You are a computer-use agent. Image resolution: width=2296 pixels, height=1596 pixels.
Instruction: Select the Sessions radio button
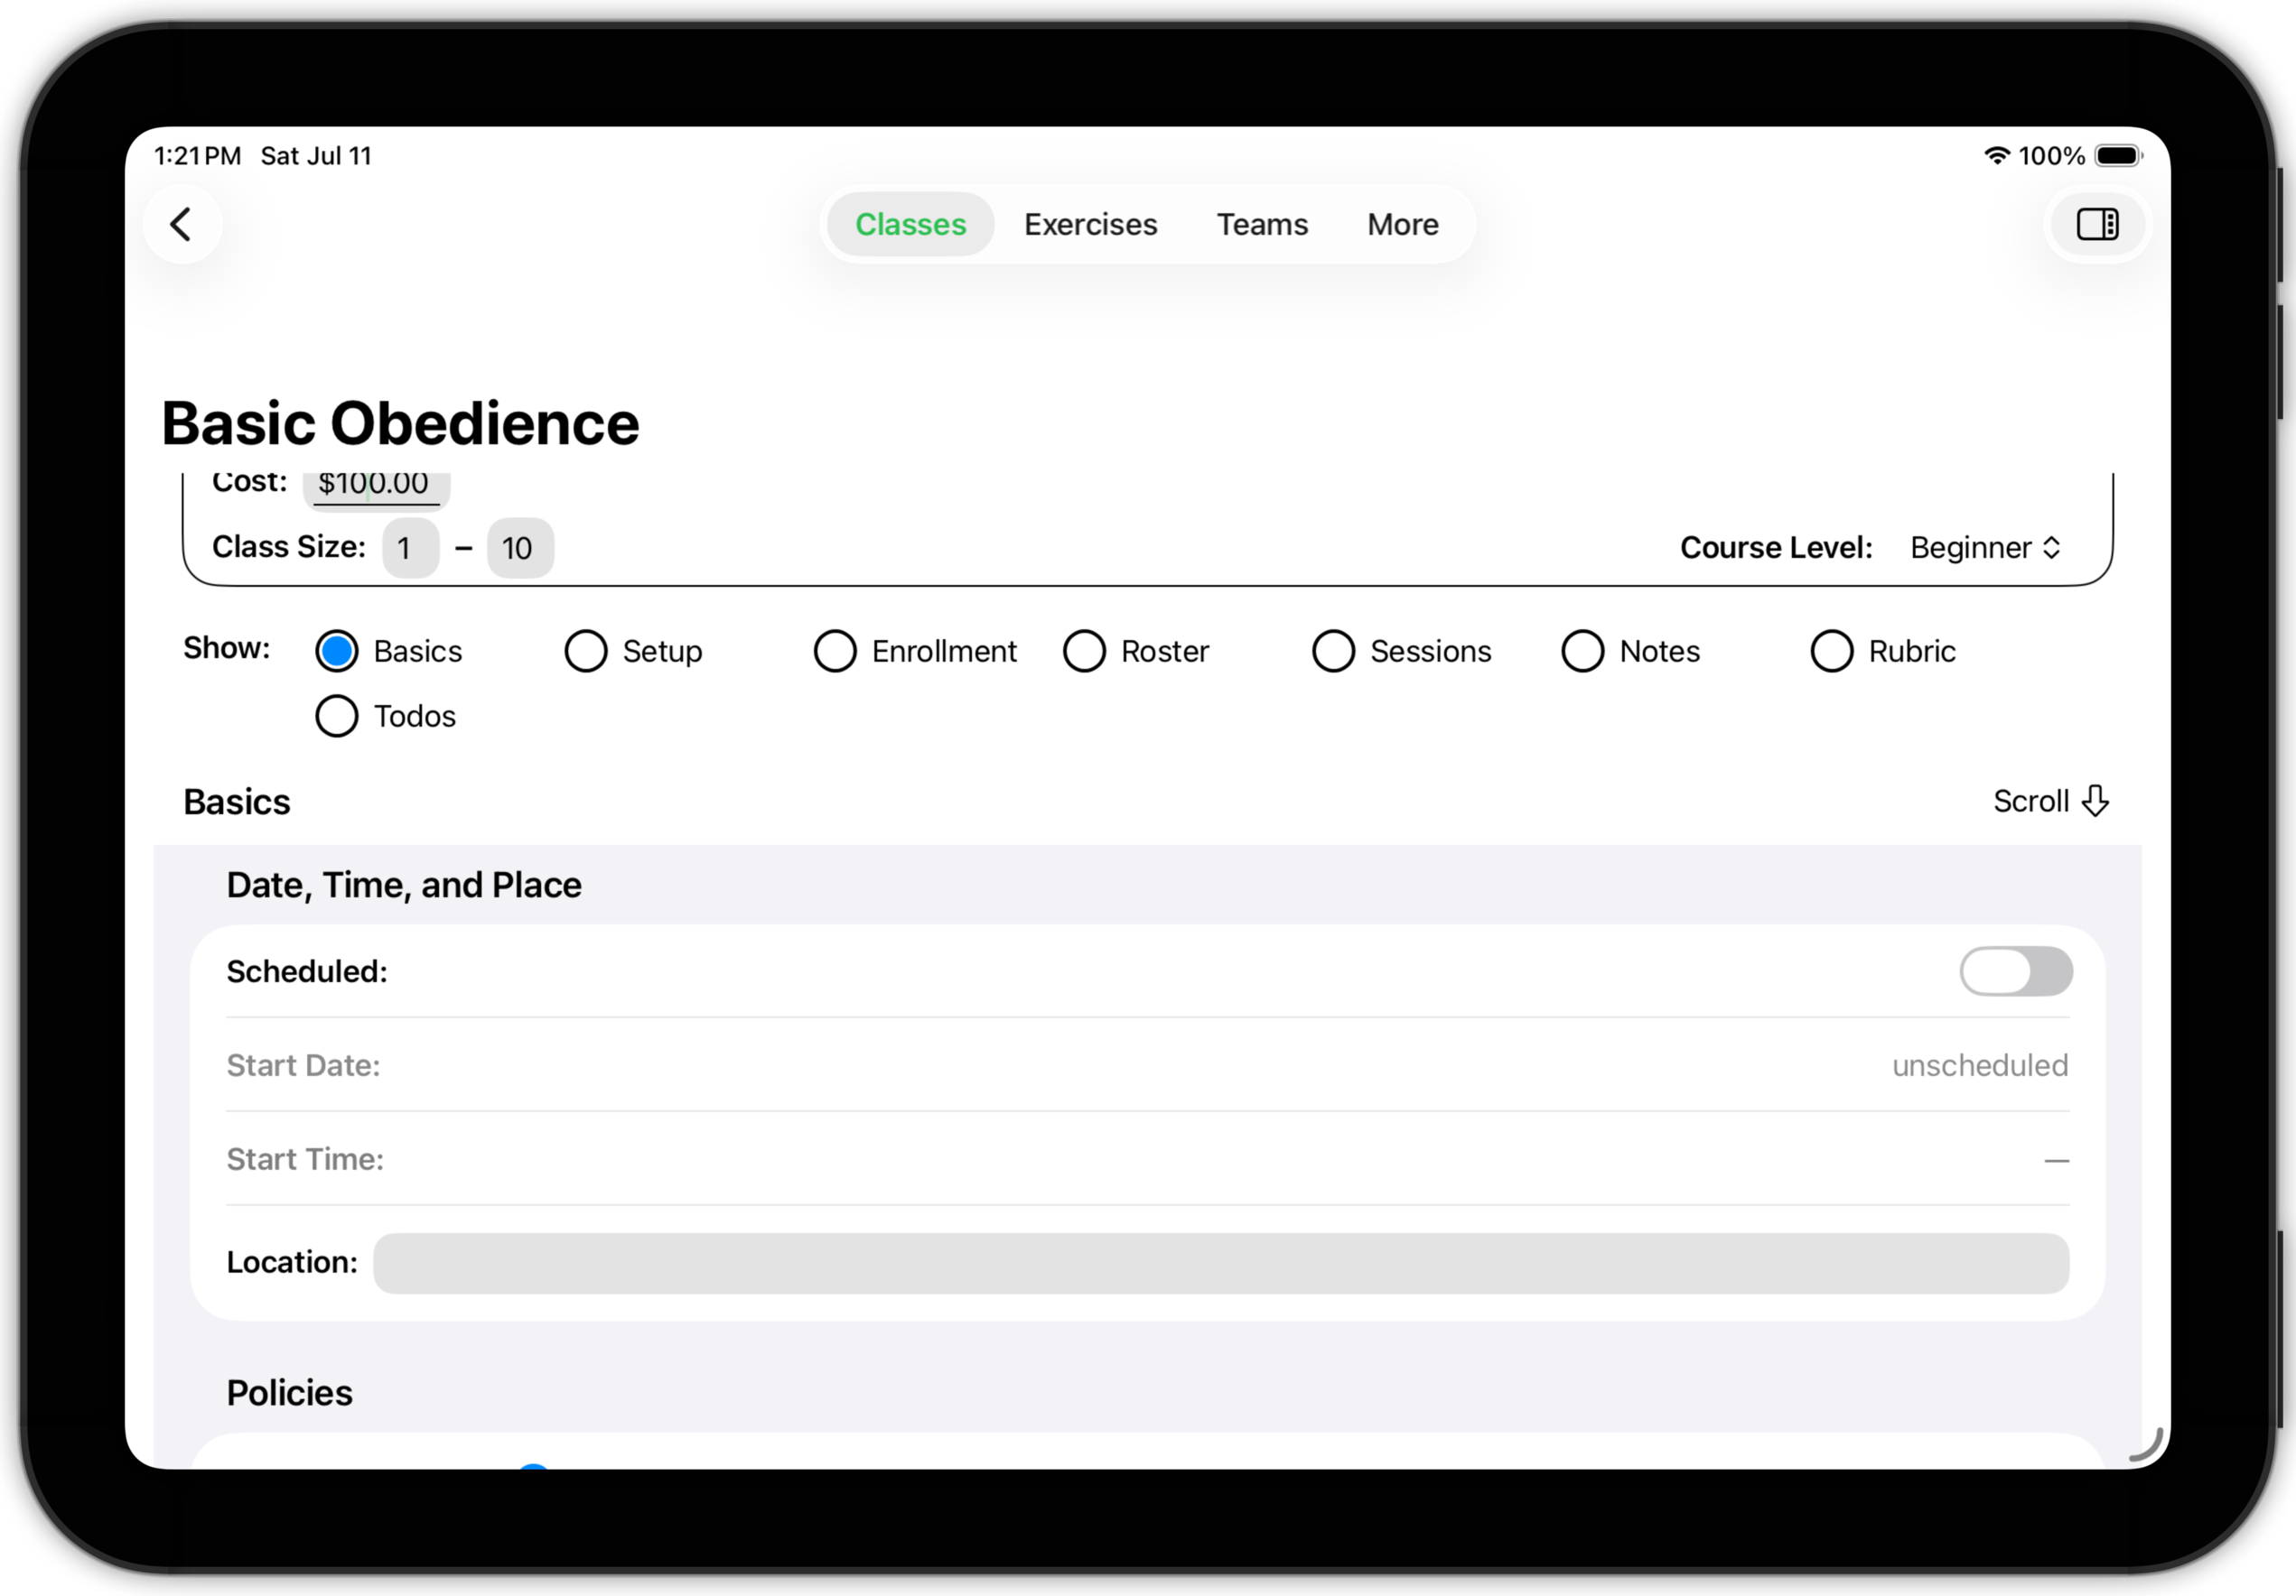pos(1333,651)
